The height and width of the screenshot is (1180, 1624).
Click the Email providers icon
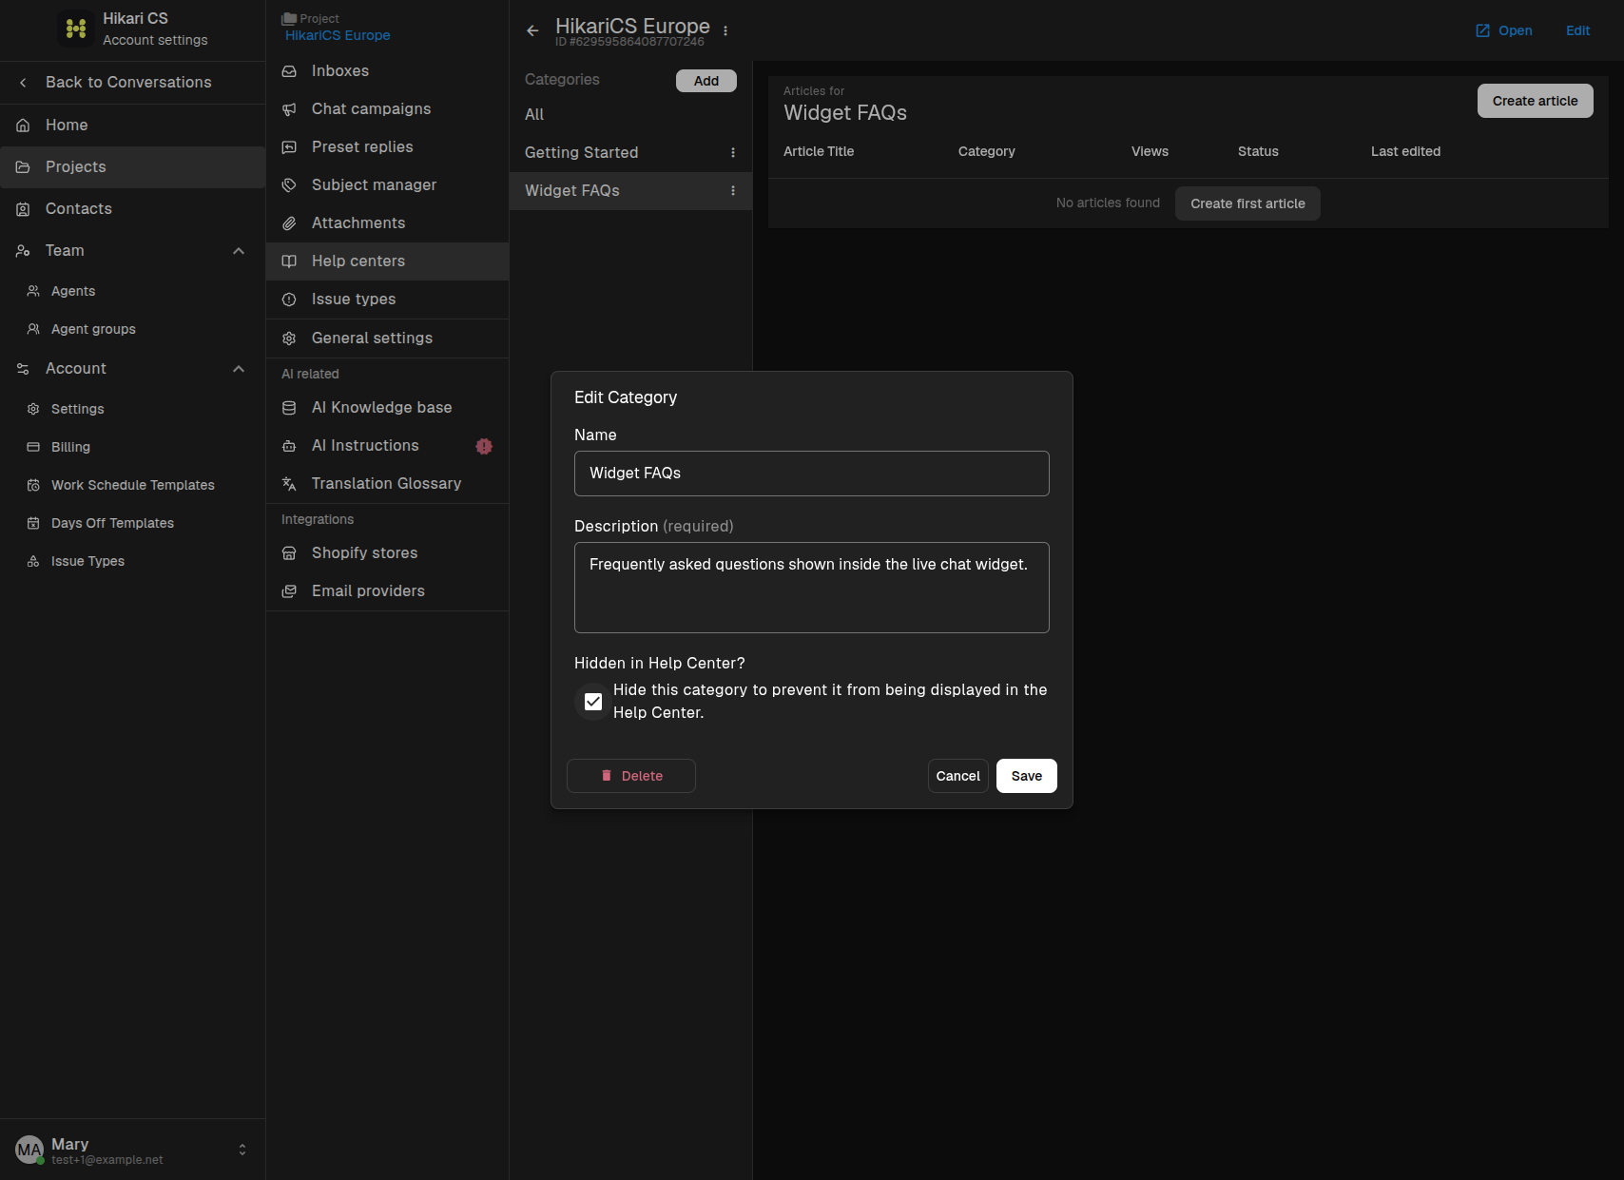point(289,591)
